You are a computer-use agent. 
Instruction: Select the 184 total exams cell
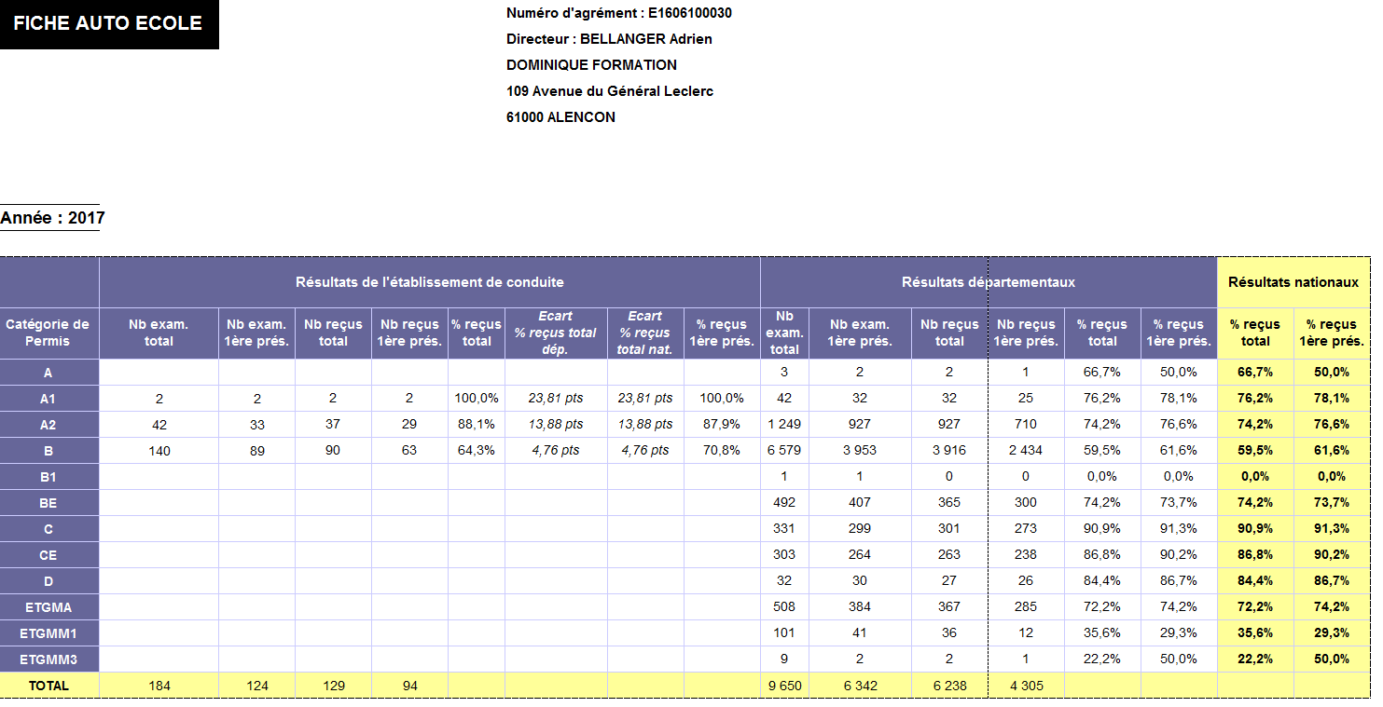pyautogui.click(x=159, y=686)
